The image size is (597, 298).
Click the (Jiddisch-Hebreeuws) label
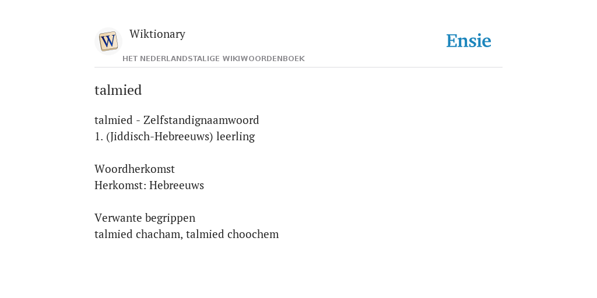pyautogui.click(x=160, y=136)
